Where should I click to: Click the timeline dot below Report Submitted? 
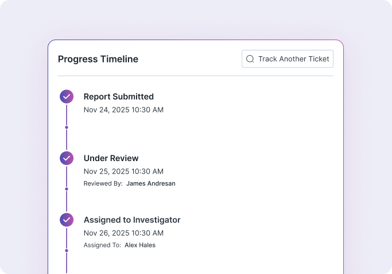coord(67,127)
